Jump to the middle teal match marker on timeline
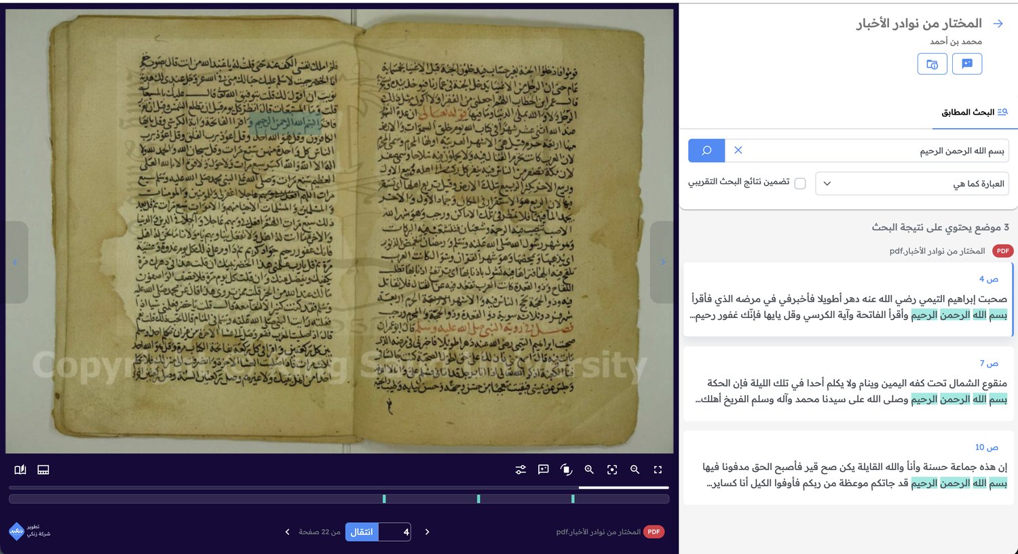The image size is (1018, 554). point(478,499)
